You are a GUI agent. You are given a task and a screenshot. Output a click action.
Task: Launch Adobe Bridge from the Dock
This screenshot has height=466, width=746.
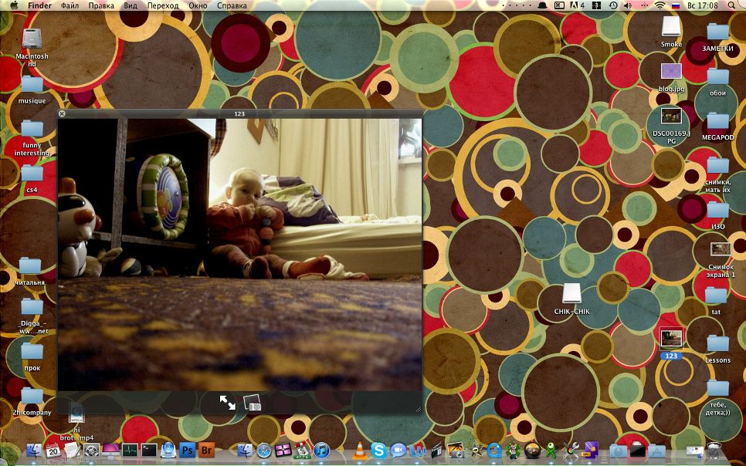coord(206,451)
